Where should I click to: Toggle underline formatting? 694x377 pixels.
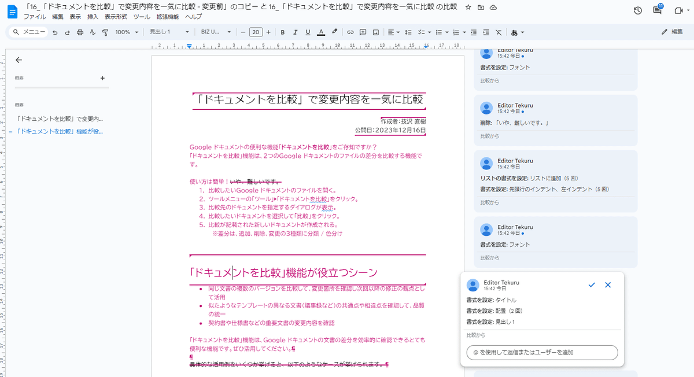308,32
